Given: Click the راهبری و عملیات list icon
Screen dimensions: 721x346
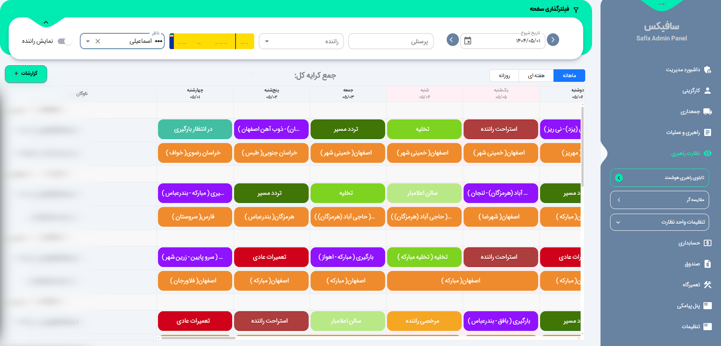Looking at the screenshot, I should pos(708,133).
